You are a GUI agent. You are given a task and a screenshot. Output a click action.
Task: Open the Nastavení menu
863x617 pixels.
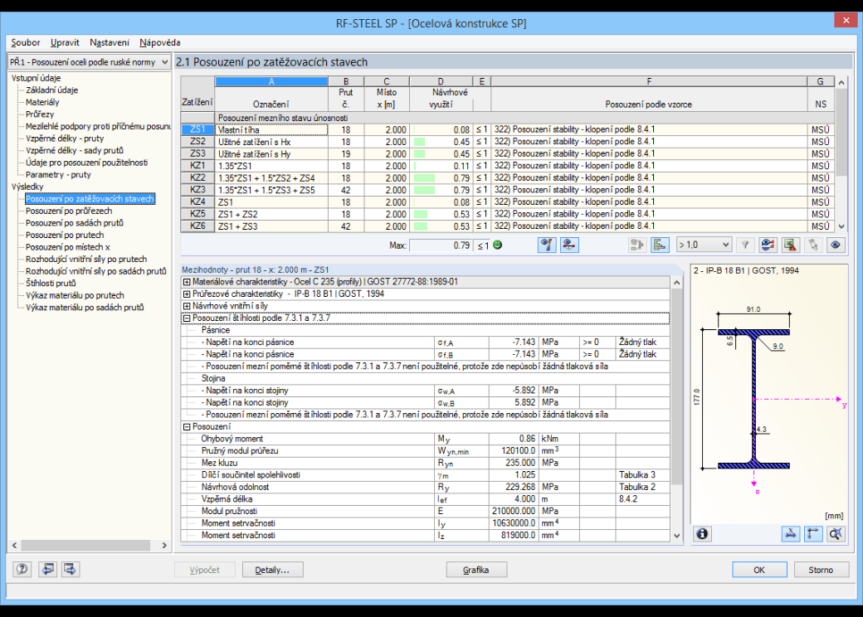pos(110,42)
